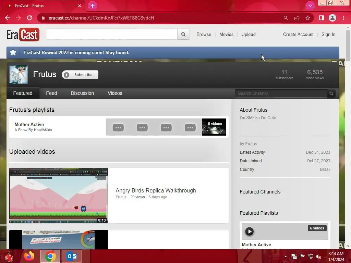Viewport: 351px width, 263px height.
Task: Reload the page
Action: [x=29, y=18]
